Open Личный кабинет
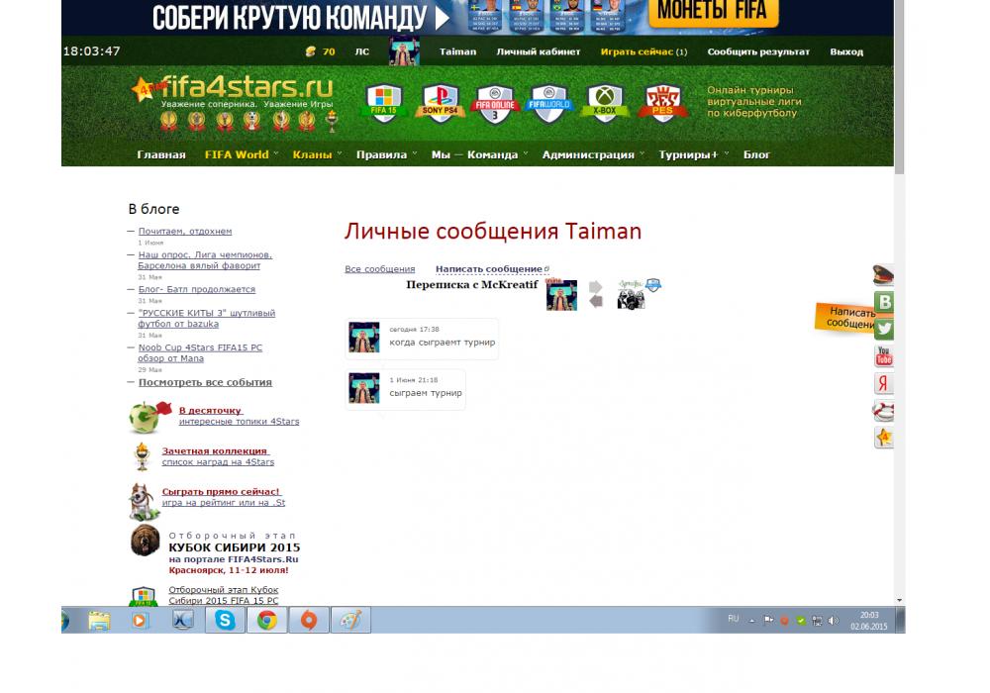The image size is (990, 693). pos(538,51)
